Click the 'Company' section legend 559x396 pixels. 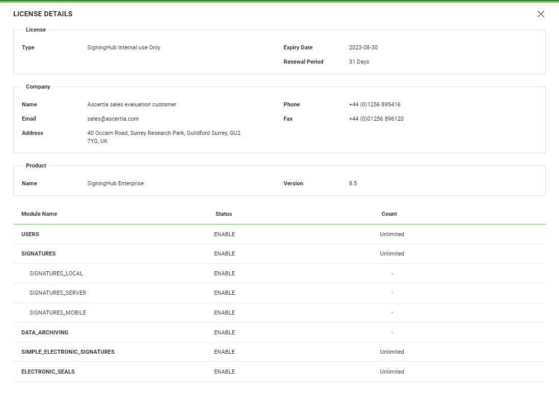pyautogui.click(x=38, y=87)
